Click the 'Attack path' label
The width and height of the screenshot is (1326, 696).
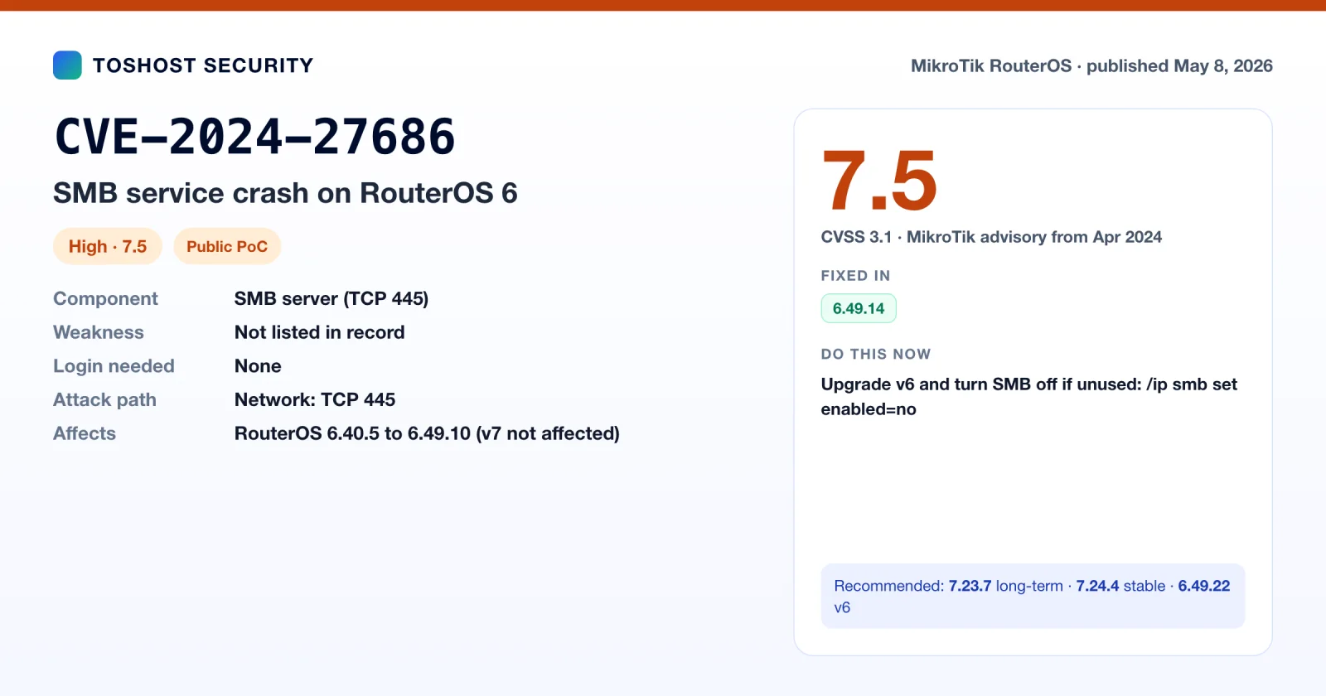coord(104,400)
